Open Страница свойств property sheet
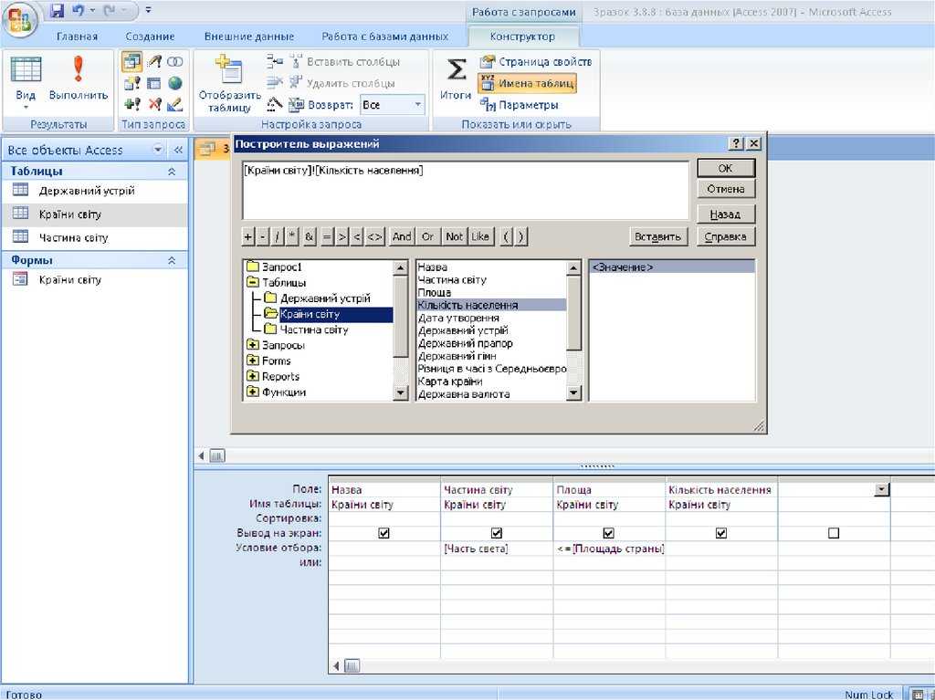Viewport: 935px width, 700px height. (x=535, y=61)
